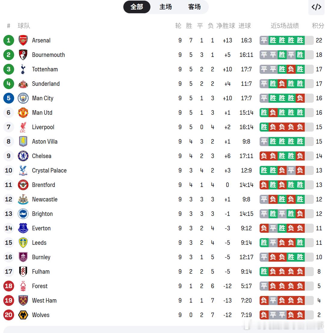This screenshot has height=333, width=327.
Task: Click the Newcastle club crest icon
Action: [23, 199]
